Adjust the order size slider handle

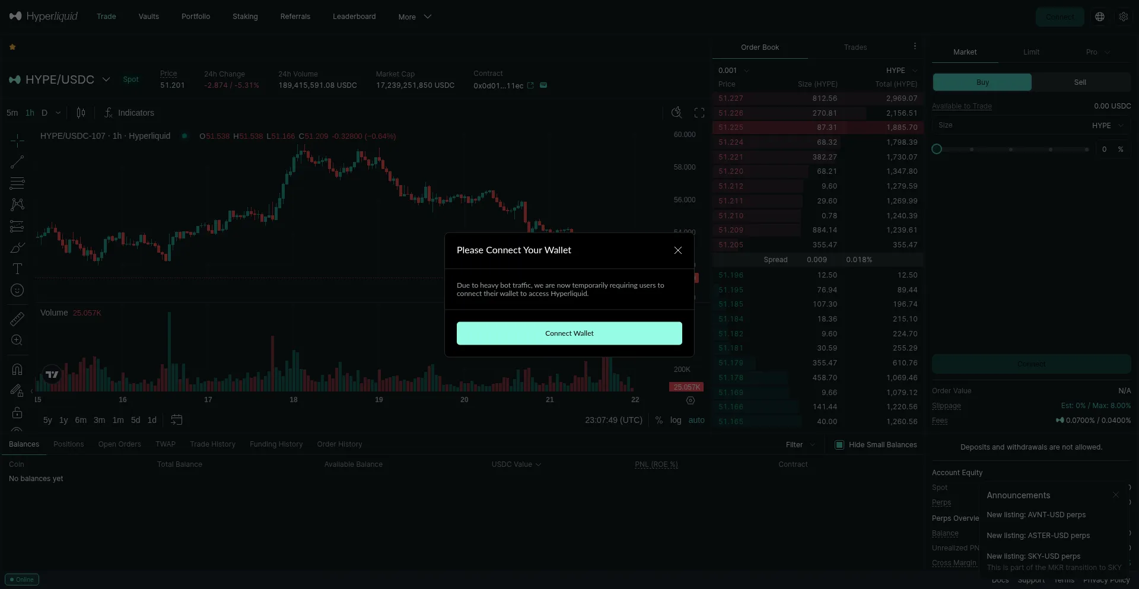click(937, 149)
